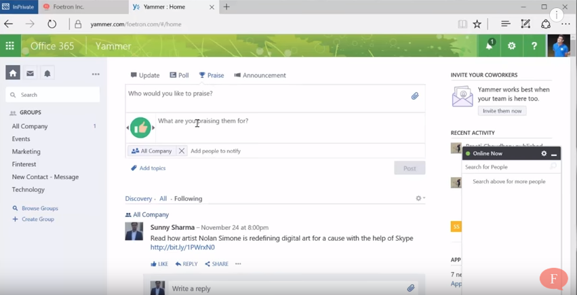The image size is (577, 295).
Task: Select the thumbs-up praise badge
Action: pos(140,127)
